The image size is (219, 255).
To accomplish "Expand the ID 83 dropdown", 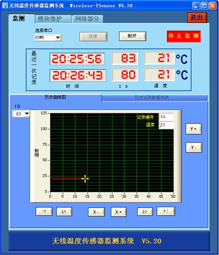I will [x=27, y=114].
